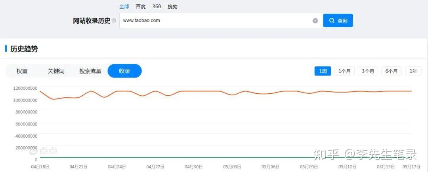Click the 04月18日 x-axis date label
Viewport: 428px width, 172px height.
pos(40,167)
